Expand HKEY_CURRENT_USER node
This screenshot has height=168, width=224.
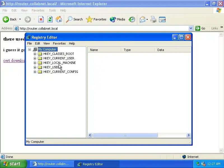[35, 58]
